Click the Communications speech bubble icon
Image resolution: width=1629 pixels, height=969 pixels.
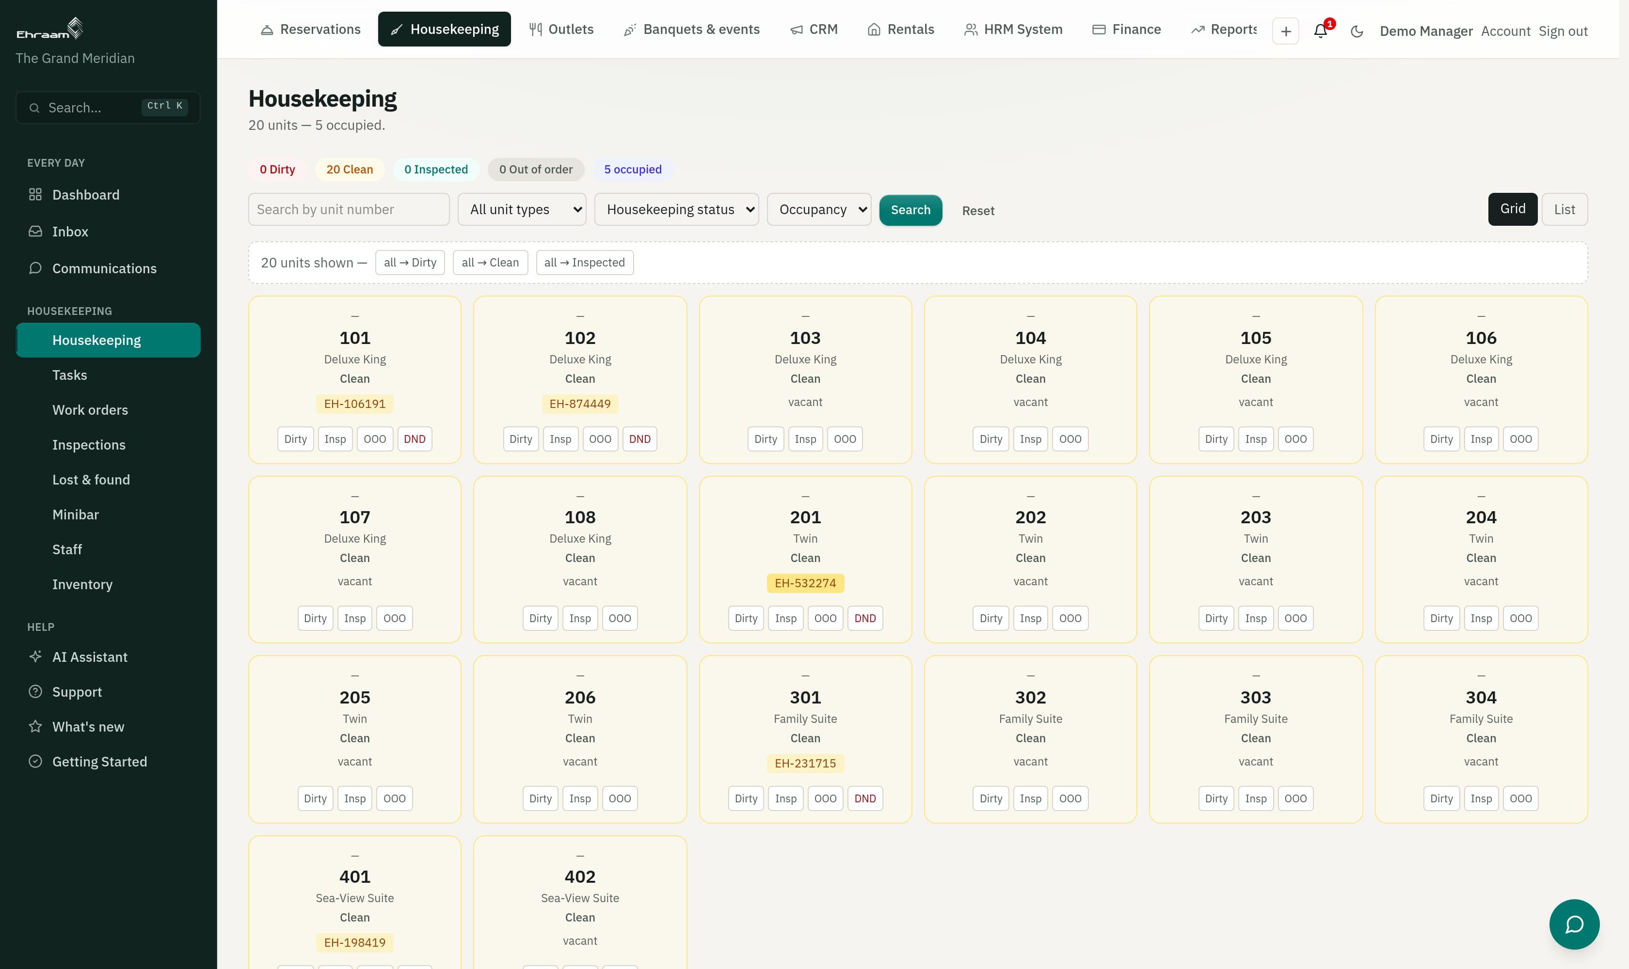[x=35, y=268]
